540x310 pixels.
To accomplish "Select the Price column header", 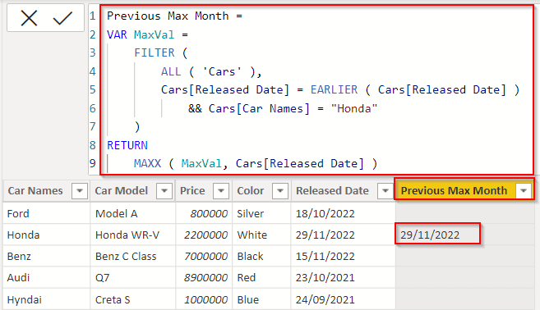I will tap(204, 191).
